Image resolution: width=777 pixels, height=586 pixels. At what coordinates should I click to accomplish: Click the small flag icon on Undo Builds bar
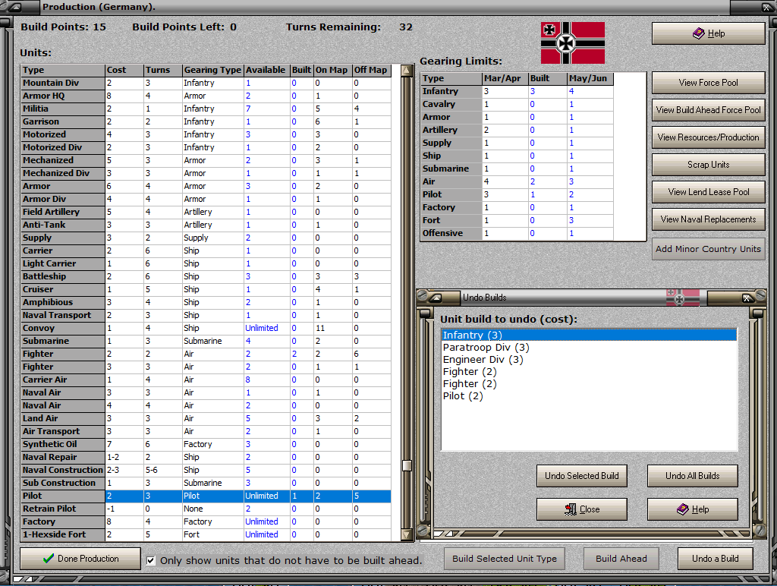click(682, 298)
